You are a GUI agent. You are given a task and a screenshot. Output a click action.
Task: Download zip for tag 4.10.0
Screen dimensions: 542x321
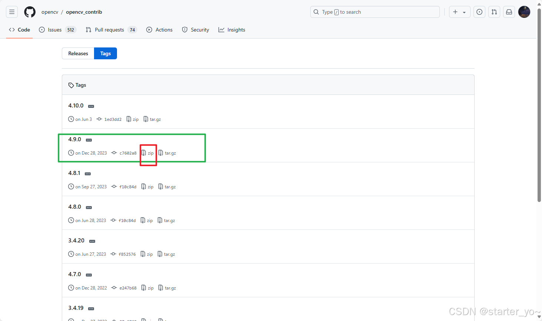133,119
